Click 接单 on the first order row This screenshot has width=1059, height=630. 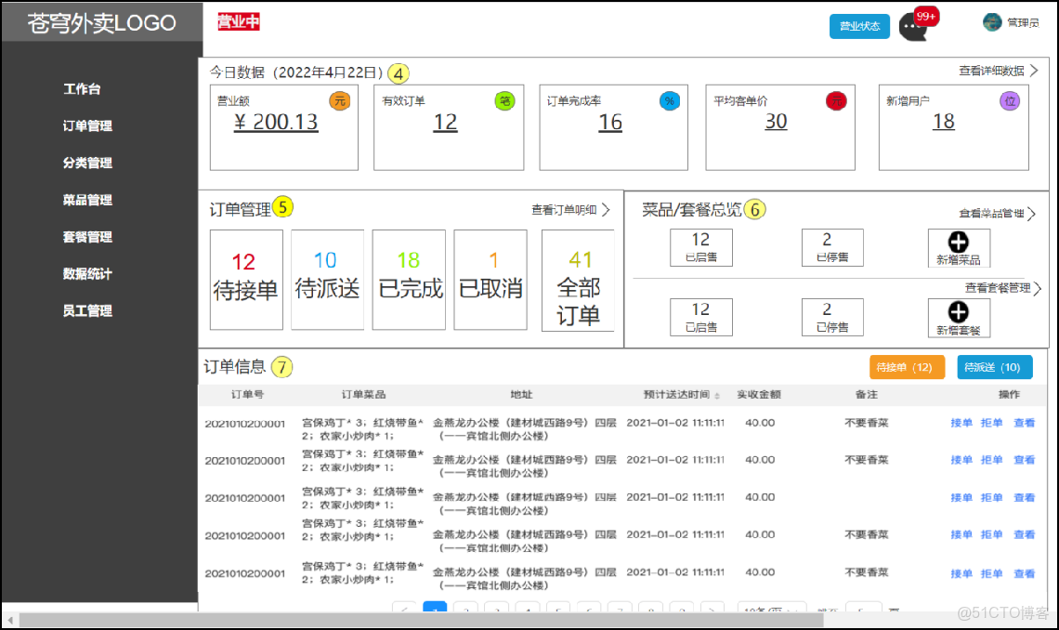pos(961,422)
